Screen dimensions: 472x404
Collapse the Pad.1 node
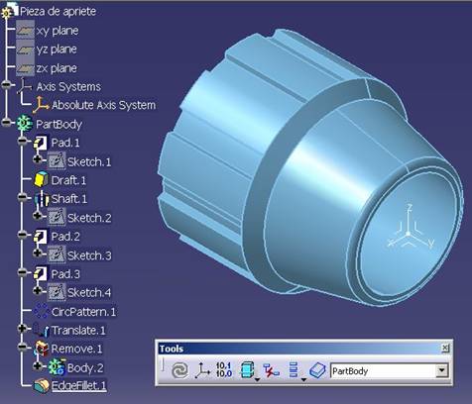(x=22, y=142)
